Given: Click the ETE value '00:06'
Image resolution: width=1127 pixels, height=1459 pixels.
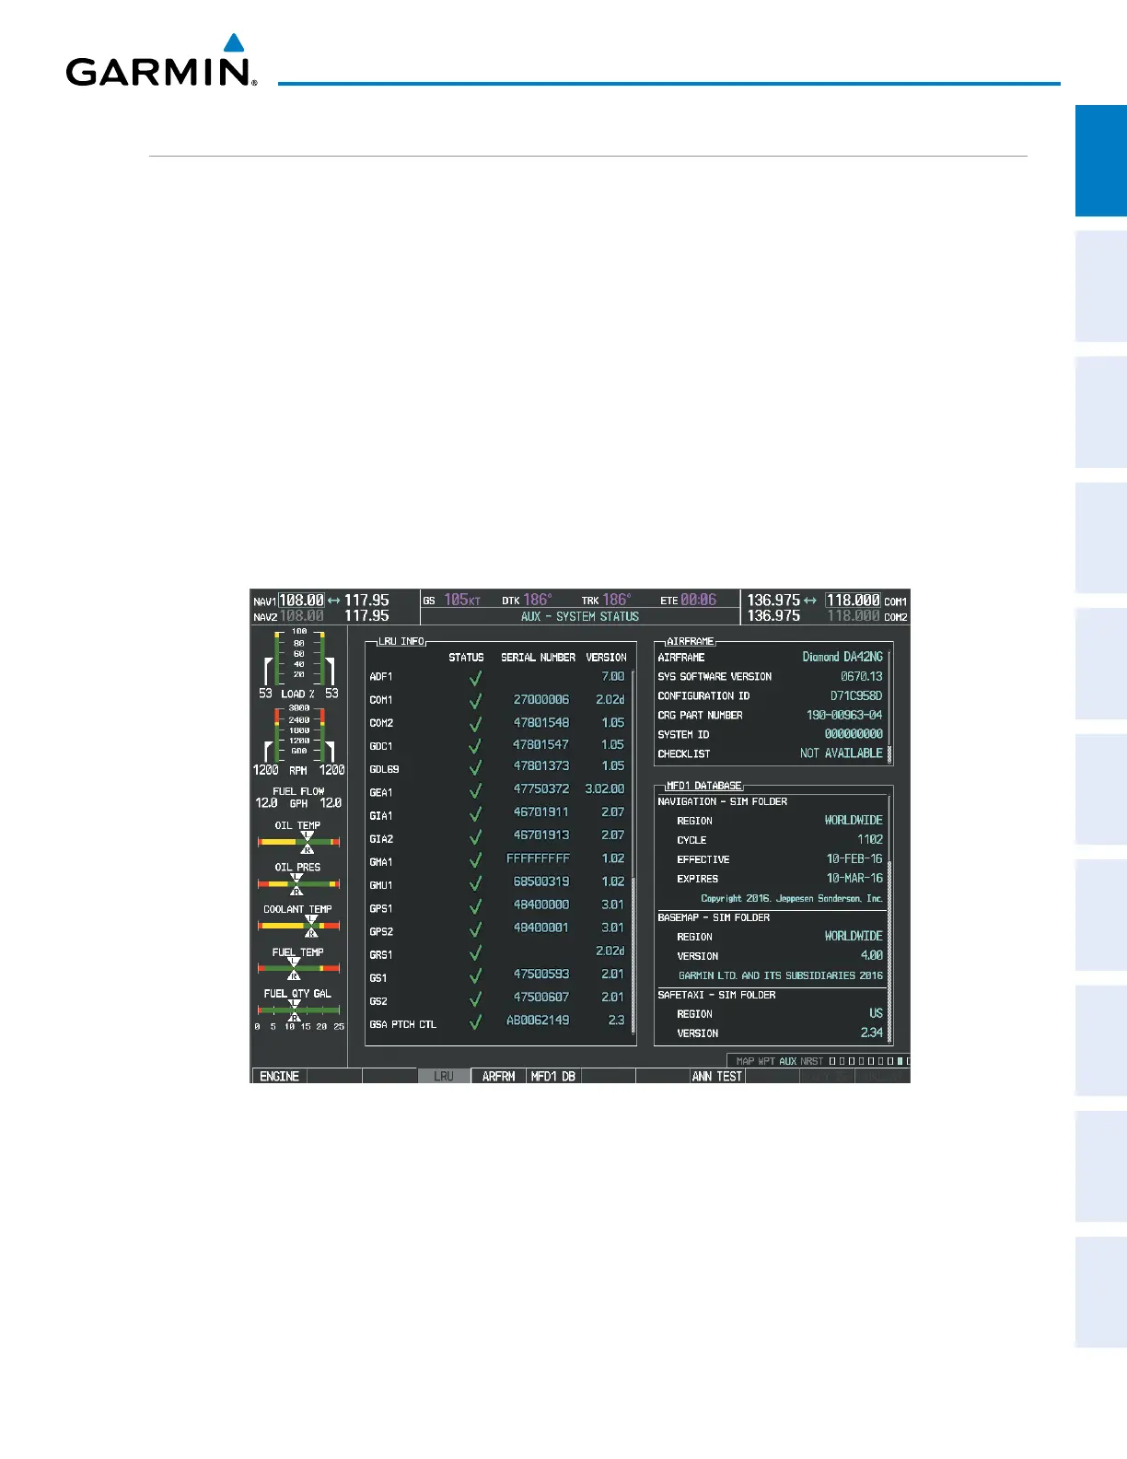Looking at the screenshot, I should tap(699, 600).
